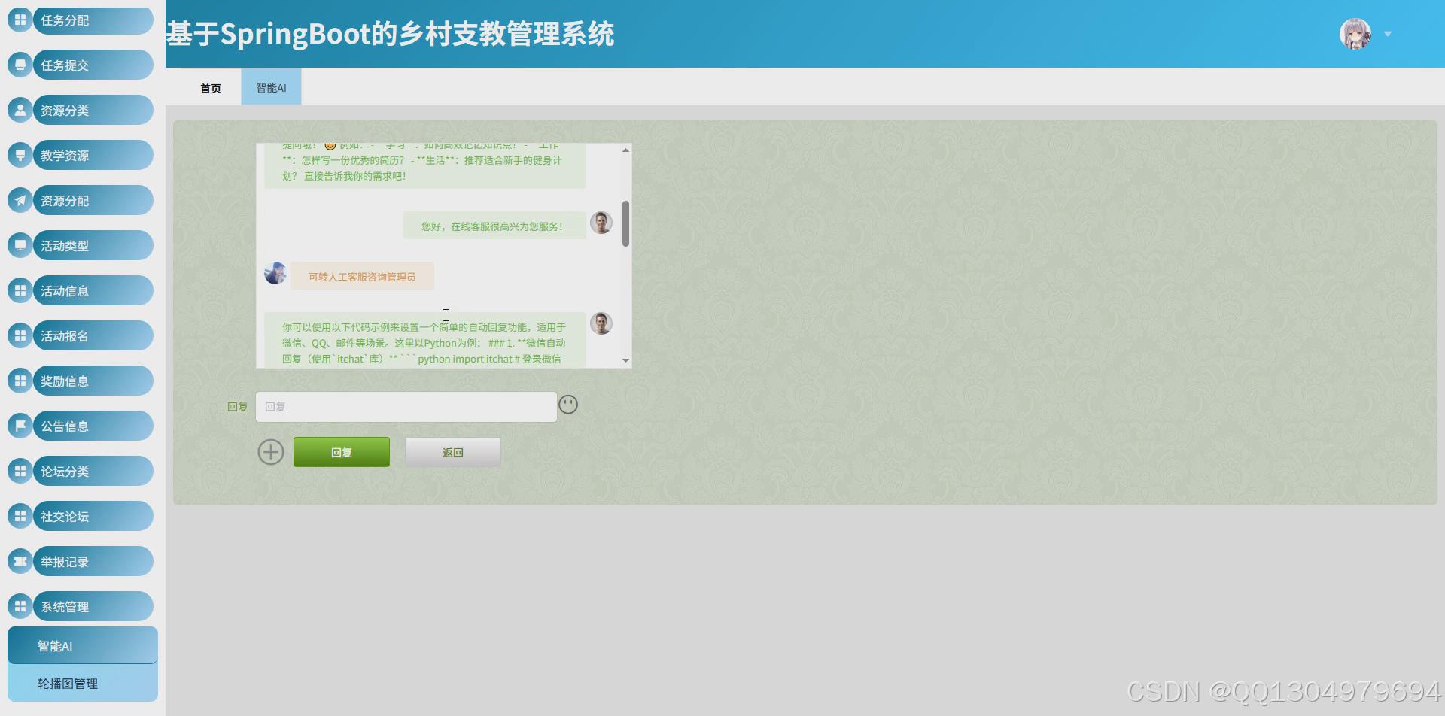The image size is (1445, 716).
Task: Open the avatar dropdown menu
Action: 1387,34
